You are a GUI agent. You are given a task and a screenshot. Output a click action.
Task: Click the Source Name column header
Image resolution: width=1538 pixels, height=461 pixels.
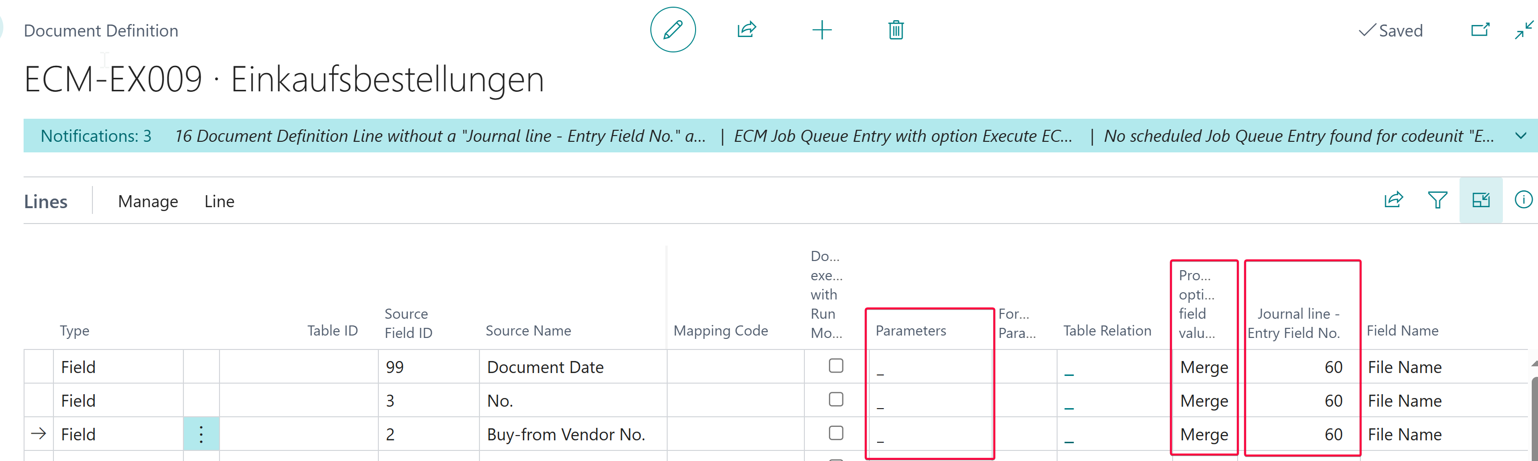pyautogui.click(x=528, y=330)
